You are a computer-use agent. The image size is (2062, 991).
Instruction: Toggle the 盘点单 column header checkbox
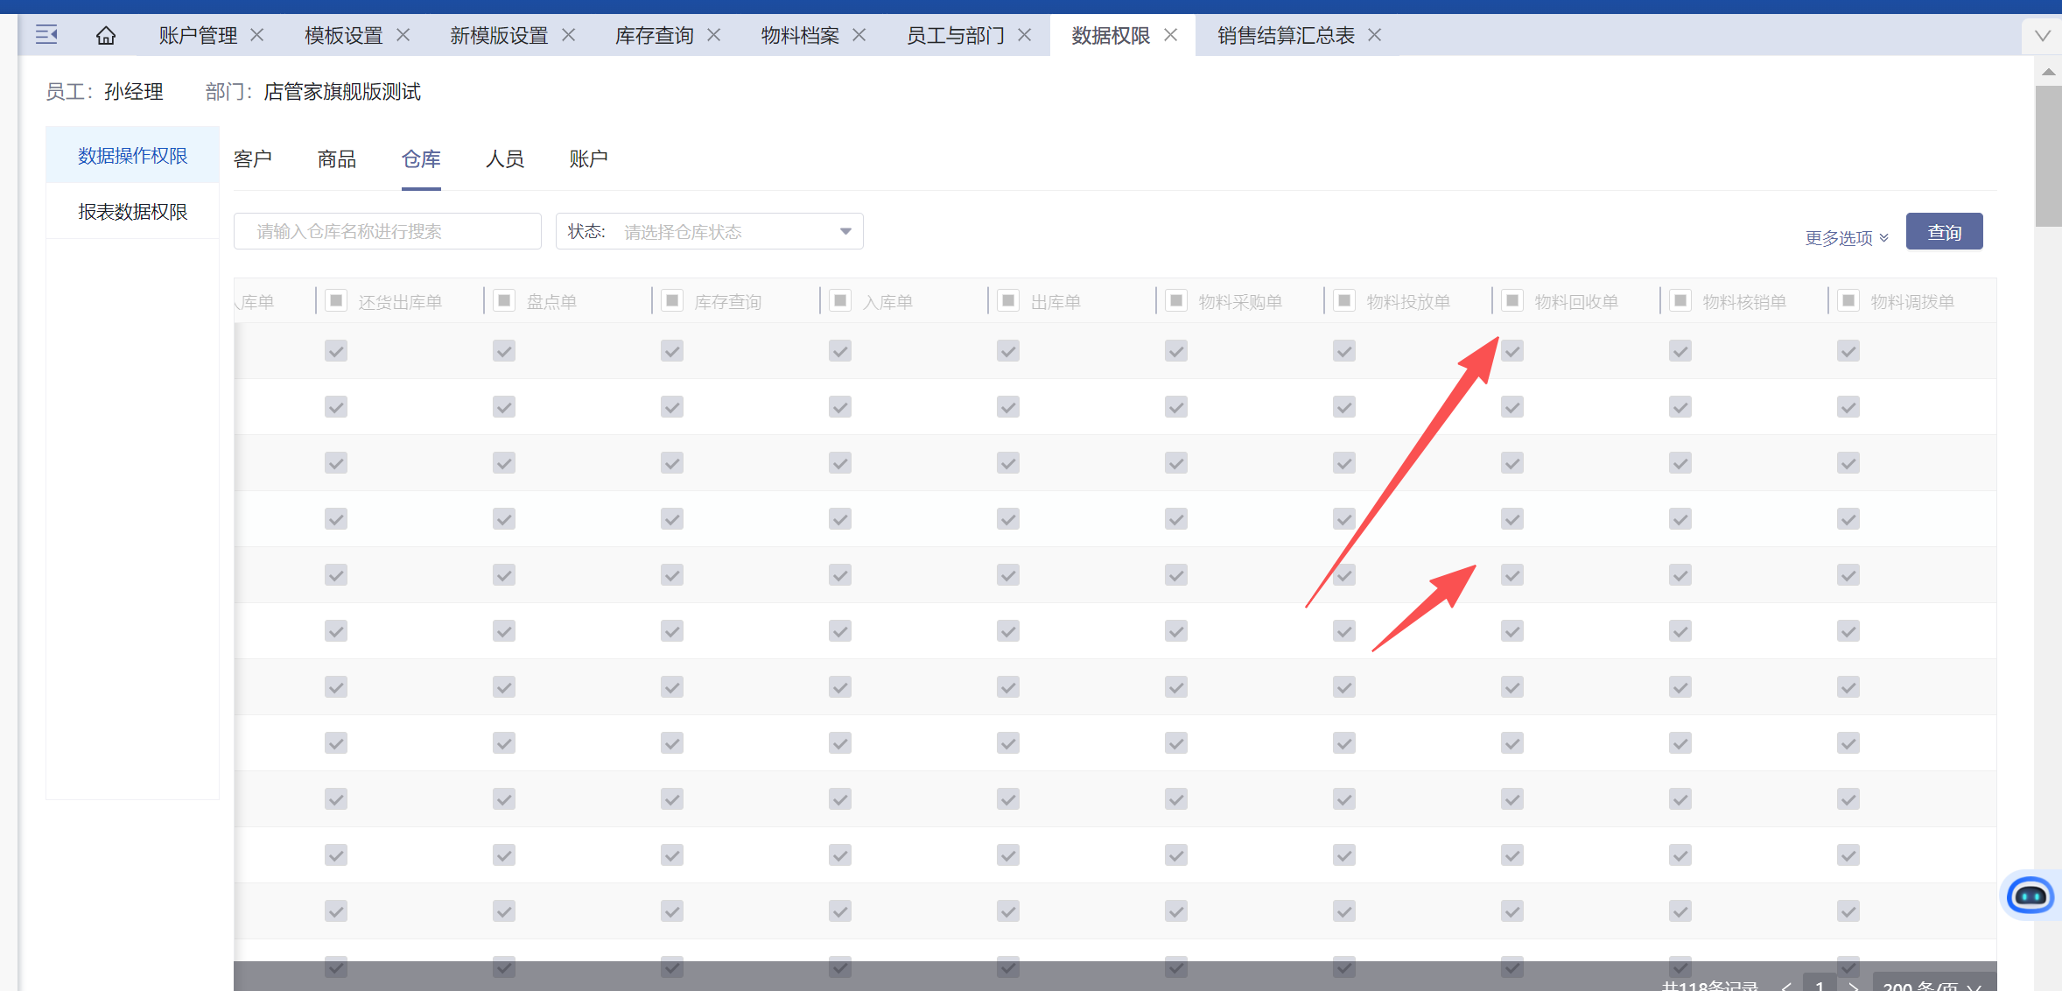(504, 301)
